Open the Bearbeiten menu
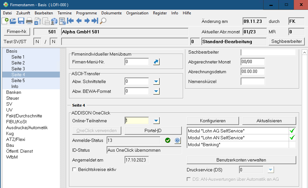The height and width of the screenshot is (188, 308). click(x=44, y=13)
